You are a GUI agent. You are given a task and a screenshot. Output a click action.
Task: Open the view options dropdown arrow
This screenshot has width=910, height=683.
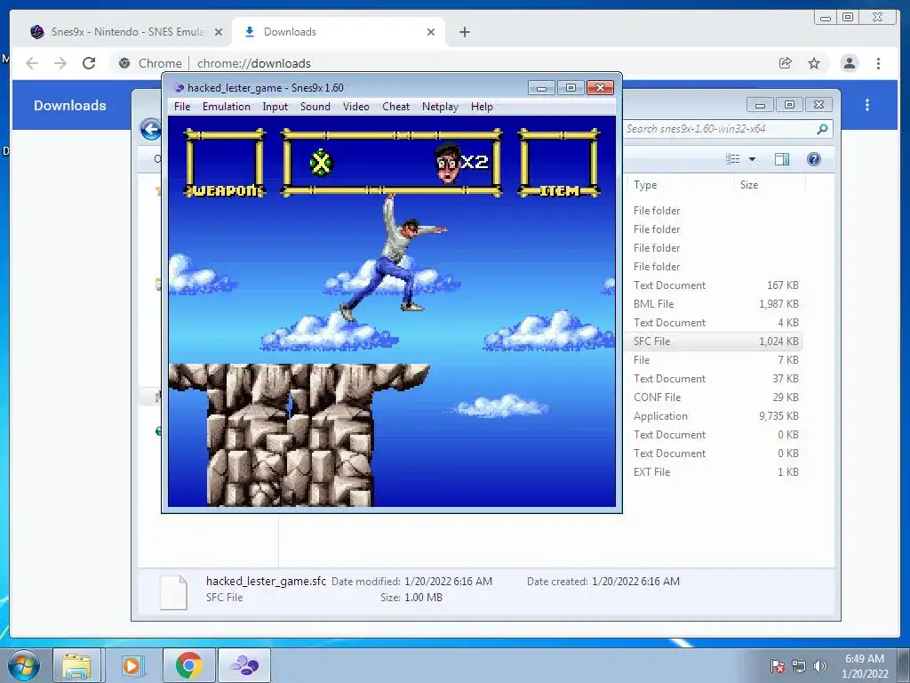click(x=752, y=159)
